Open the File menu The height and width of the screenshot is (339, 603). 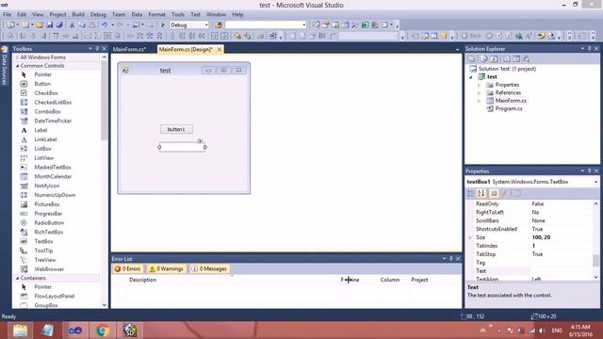pyautogui.click(x=7, y=14)
